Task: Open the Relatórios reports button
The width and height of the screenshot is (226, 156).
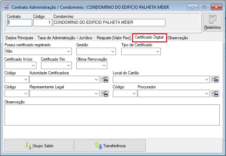Action: click(x=212, y=22)
